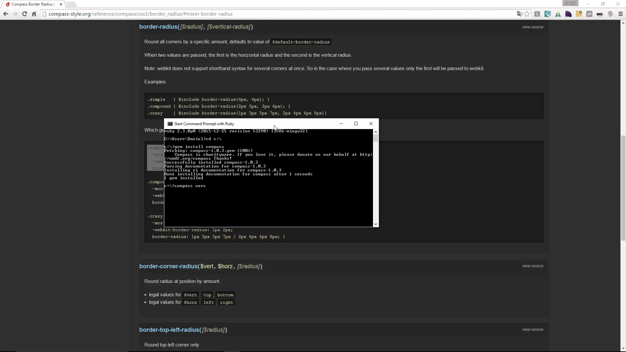
Task: Click the browser scrollbar down arrow
Action: pyautogui.click(x=623, y=348)
